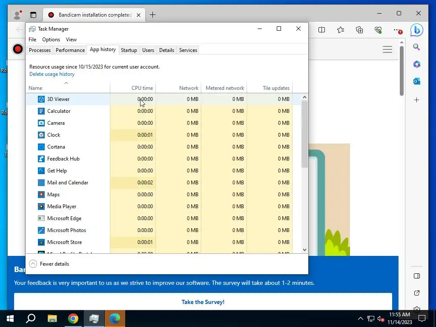
Task: Switch to the Processes tab
Action: coord(40,50)
